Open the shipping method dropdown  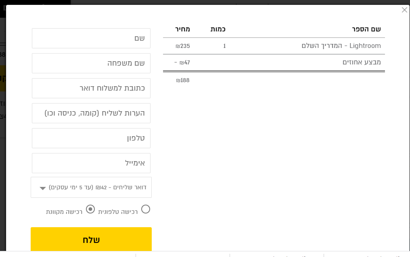(91, 187)
